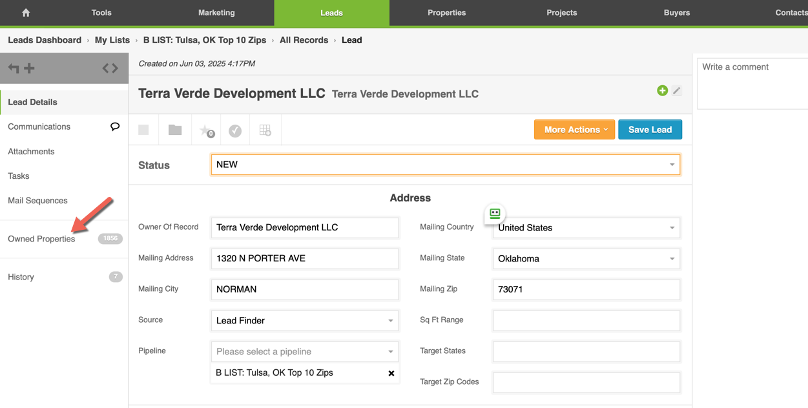
Task: Click the Save Lead button
Action: click(650, 130)
